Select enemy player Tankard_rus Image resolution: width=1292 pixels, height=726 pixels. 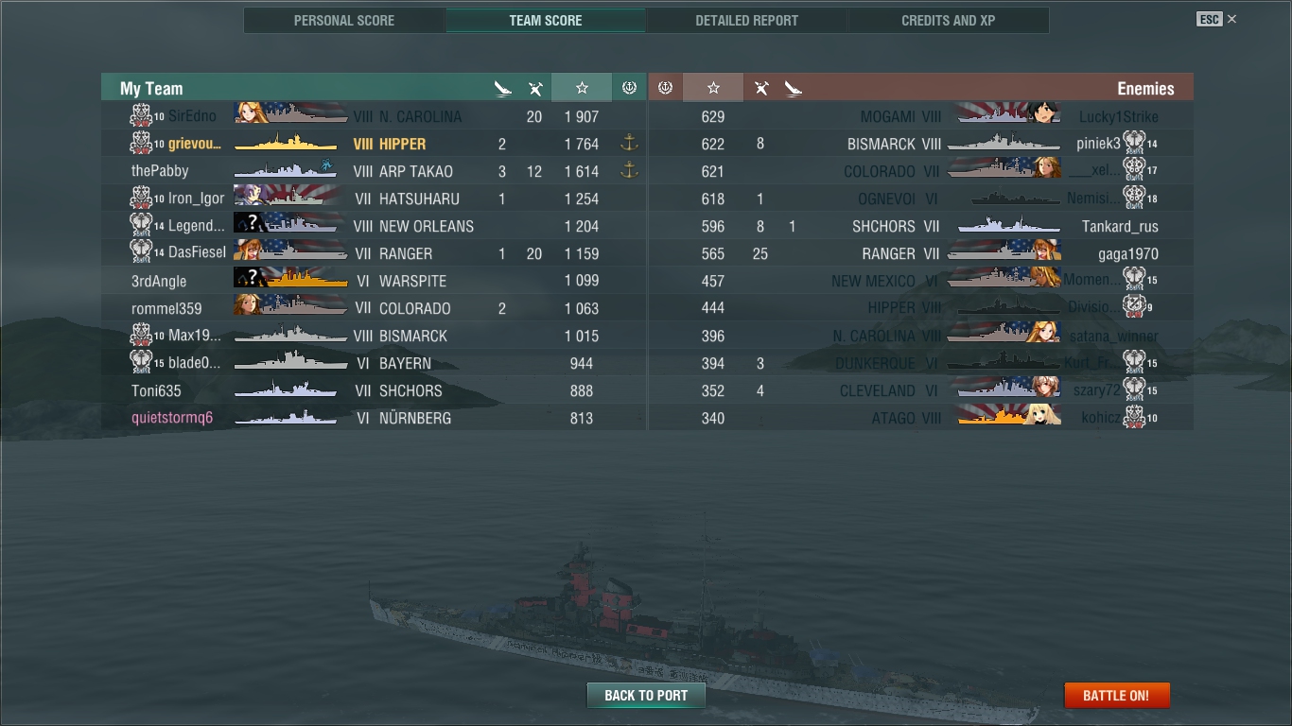click(x=1120, y=227)
